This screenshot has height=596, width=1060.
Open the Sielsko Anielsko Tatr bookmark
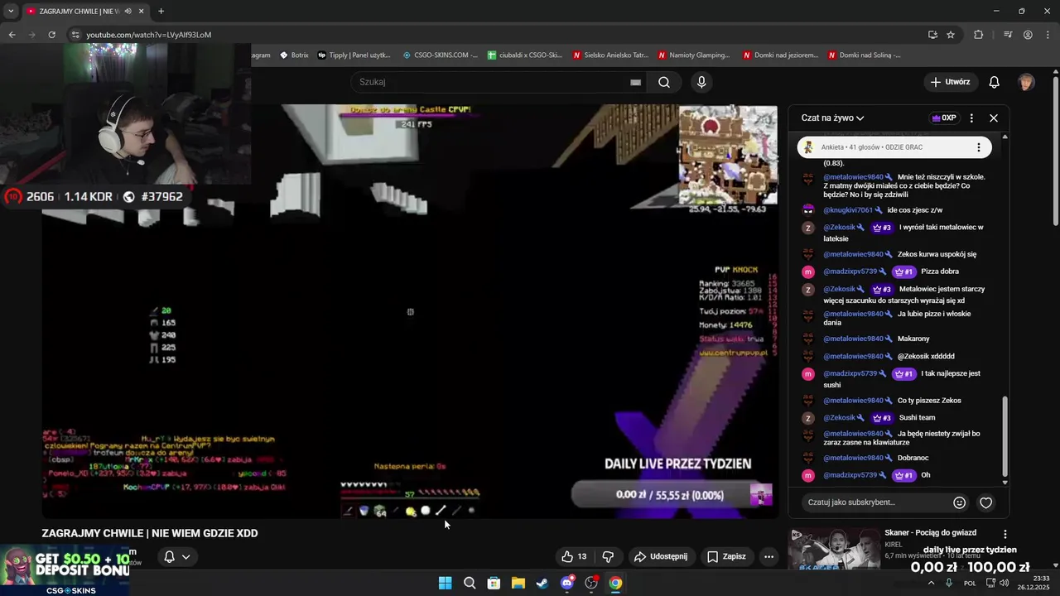pyautogui.click(x=610, y=55)
